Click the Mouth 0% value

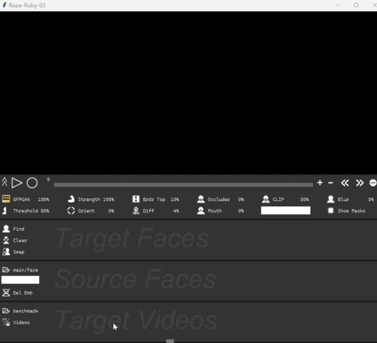[x=241, y=211]
